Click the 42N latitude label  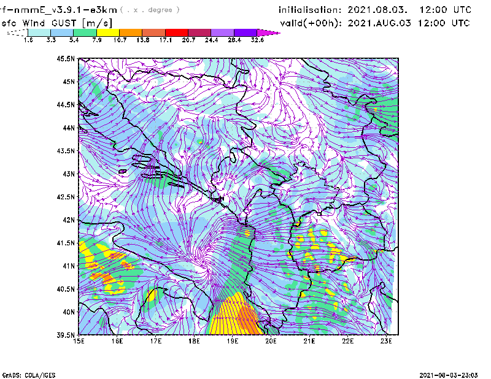(x=69, y=220)
